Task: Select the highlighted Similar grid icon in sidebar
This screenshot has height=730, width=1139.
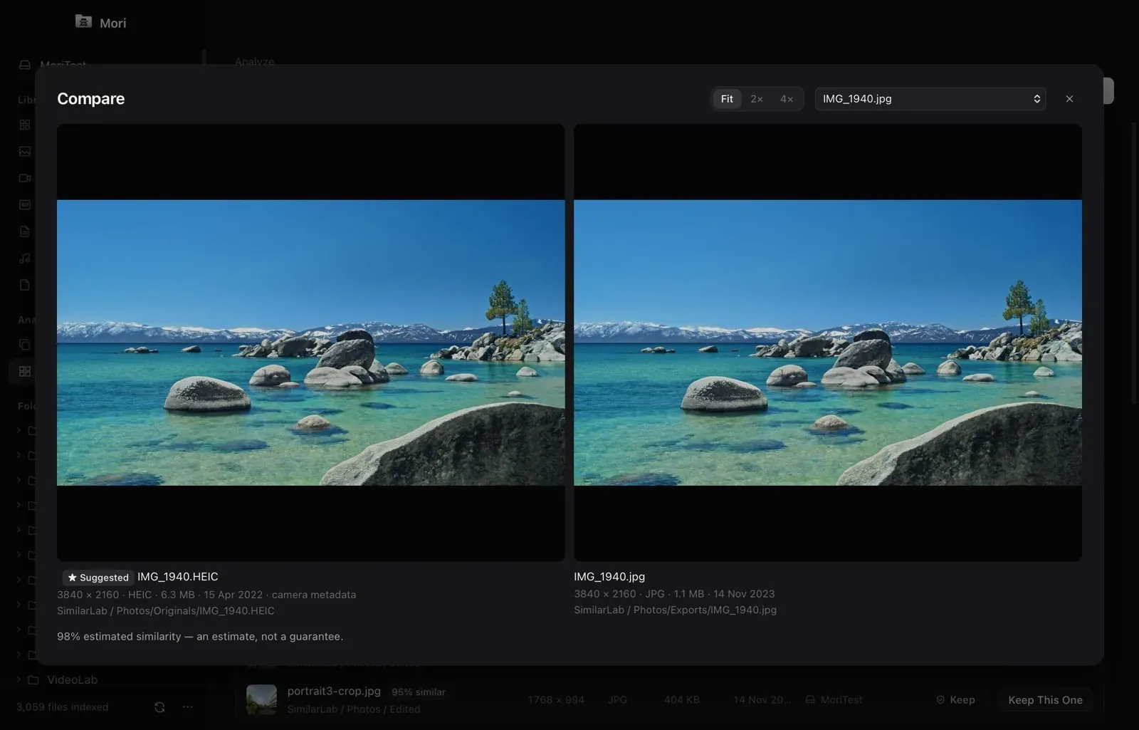Action: [25, 372]
